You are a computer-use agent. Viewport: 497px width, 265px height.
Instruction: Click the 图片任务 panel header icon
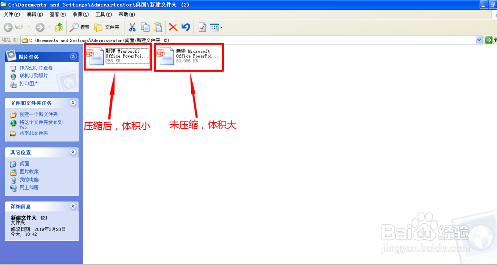click(x=12, y=55)
